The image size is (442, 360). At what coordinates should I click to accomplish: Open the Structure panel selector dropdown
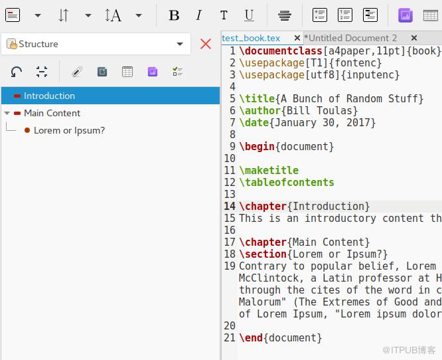96,44
